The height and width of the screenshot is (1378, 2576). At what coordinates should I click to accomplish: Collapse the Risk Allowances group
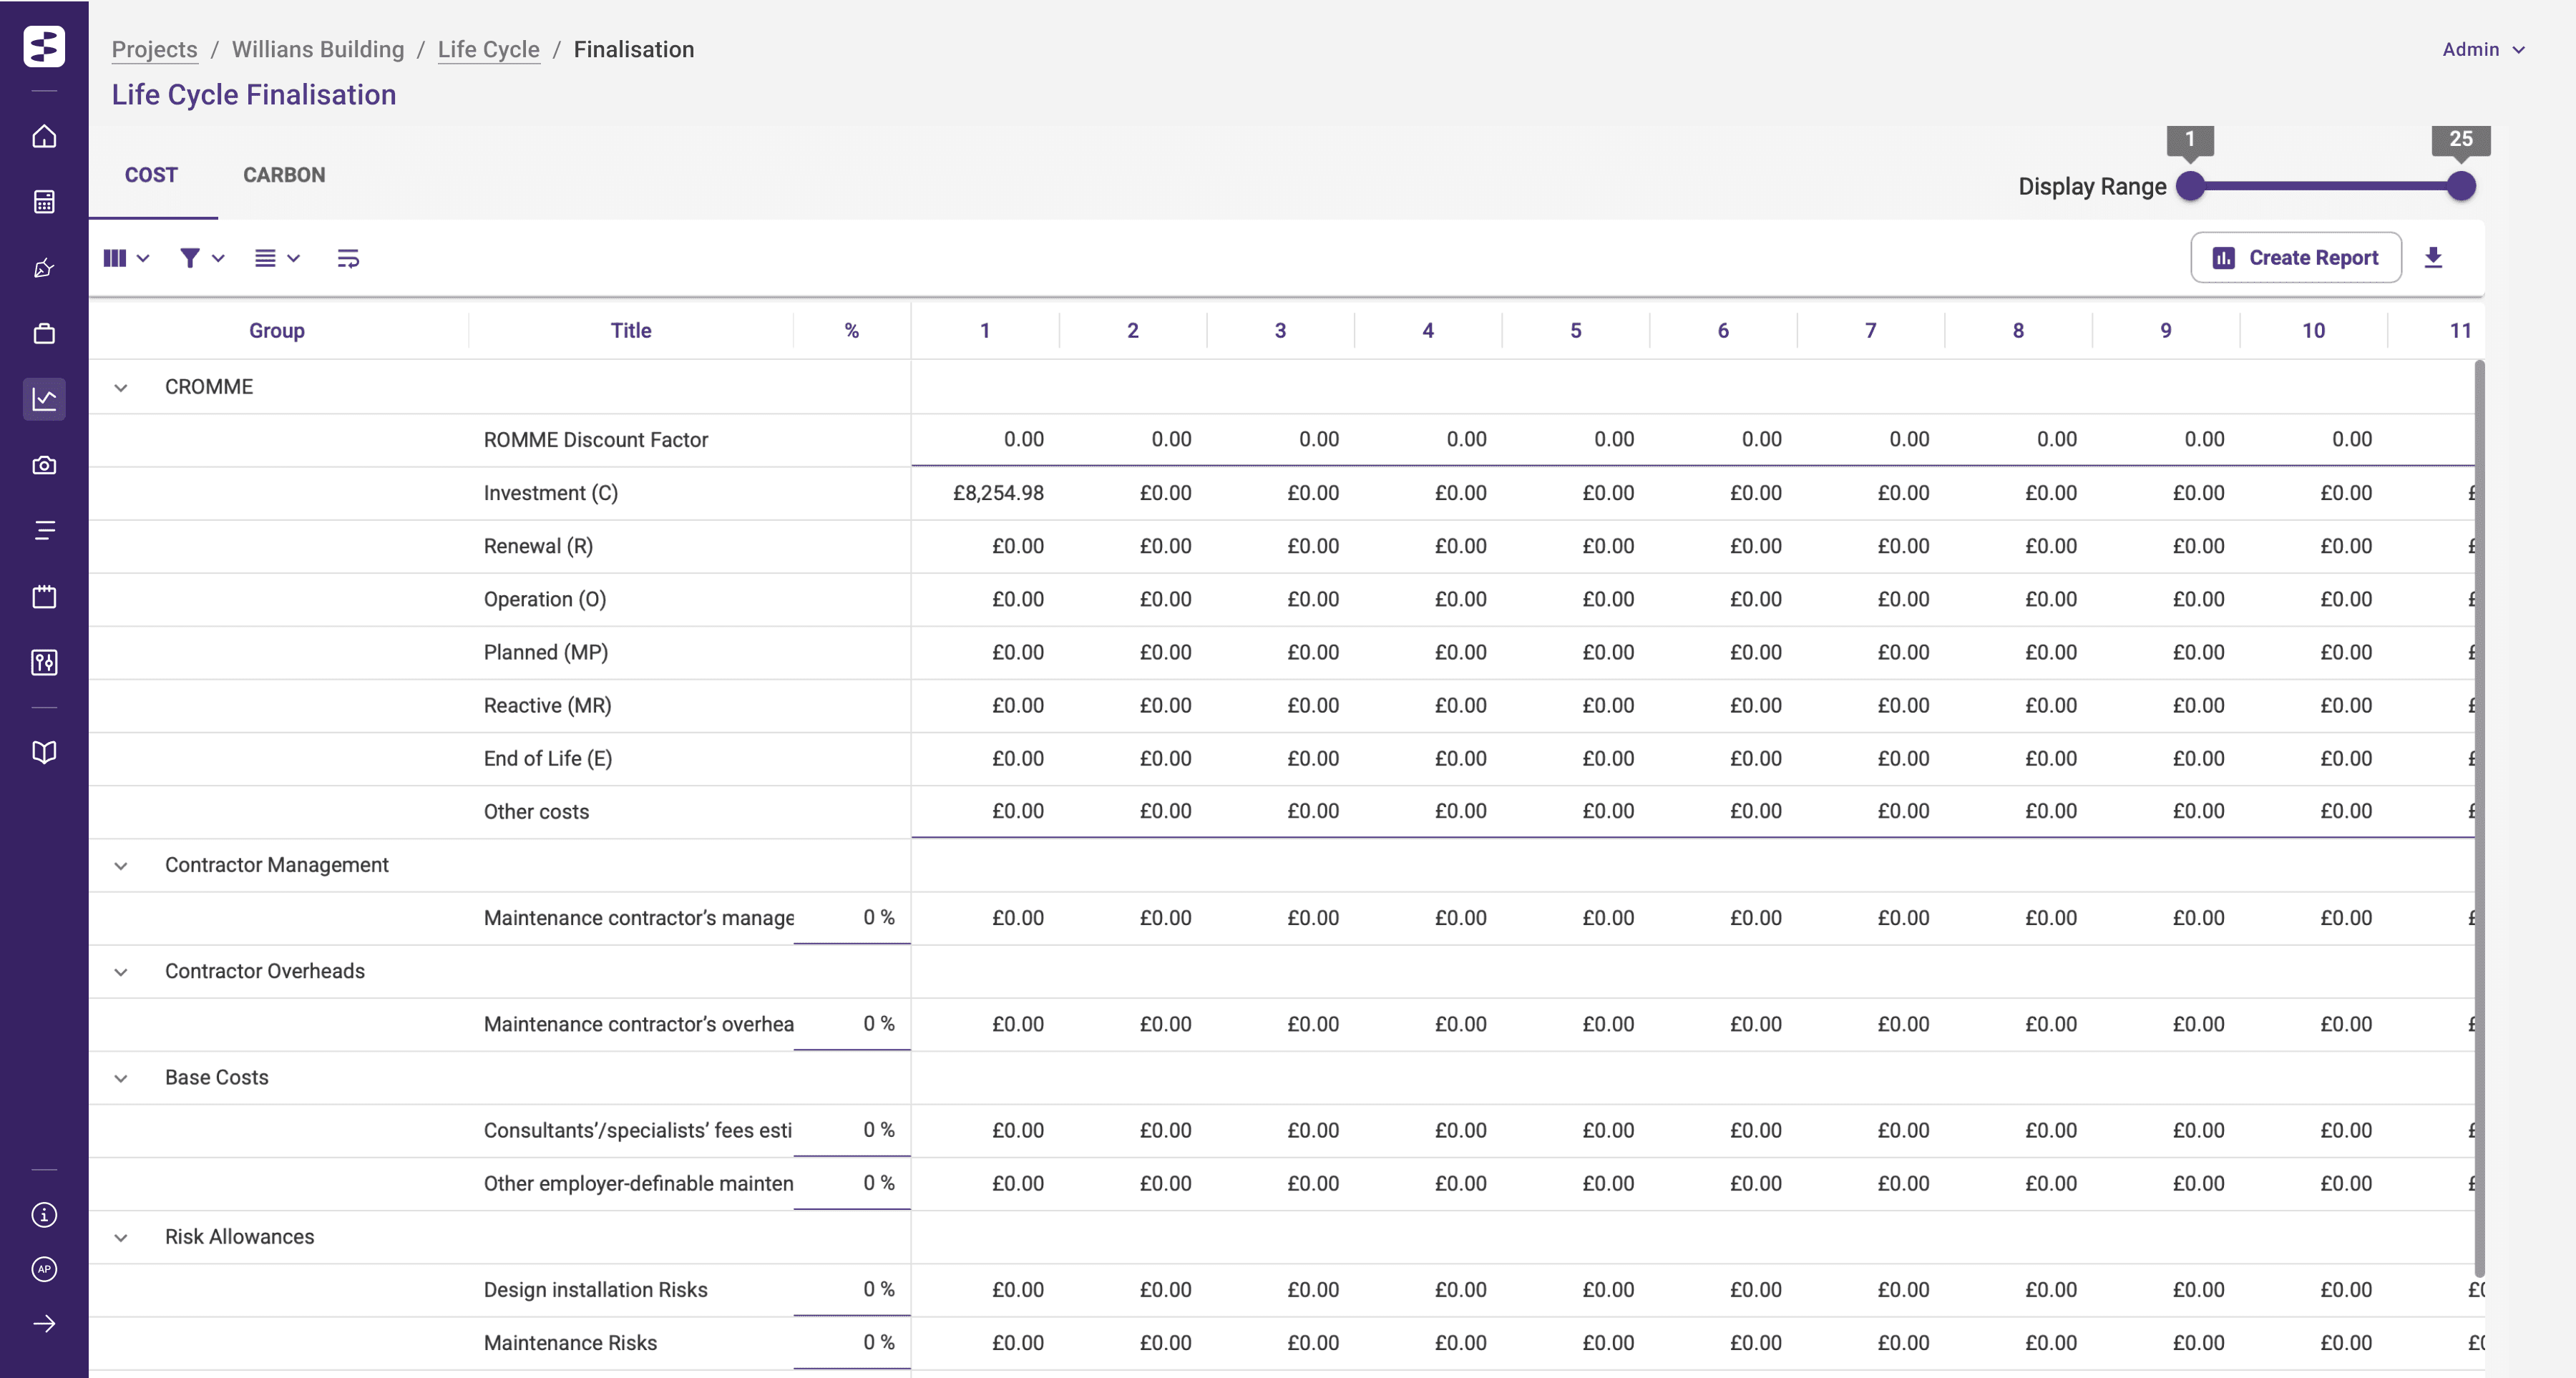(121, 1238)
